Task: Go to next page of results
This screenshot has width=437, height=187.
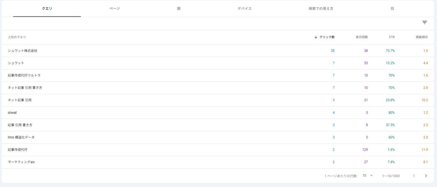Action: tap(425, 175)
